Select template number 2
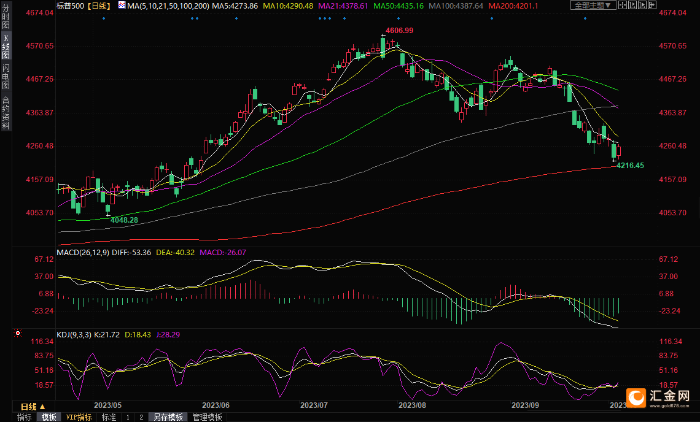700x422 pixels. tap(141, 417)
